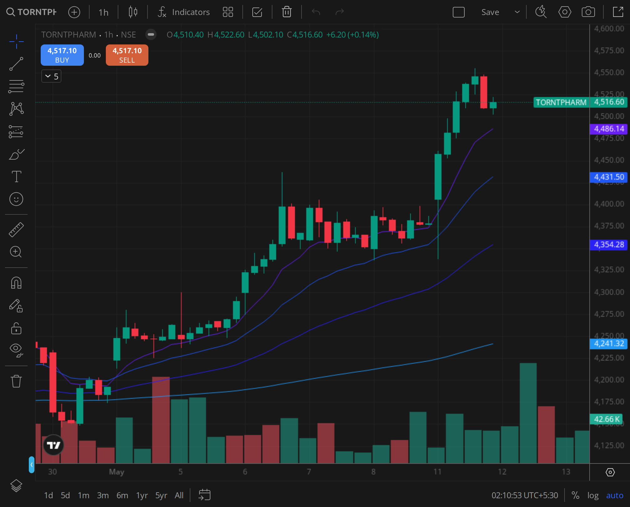This screenshot has height=507, width=630.
Task: Click the 4,486.14 purple price label
Action: pos(609,129)
